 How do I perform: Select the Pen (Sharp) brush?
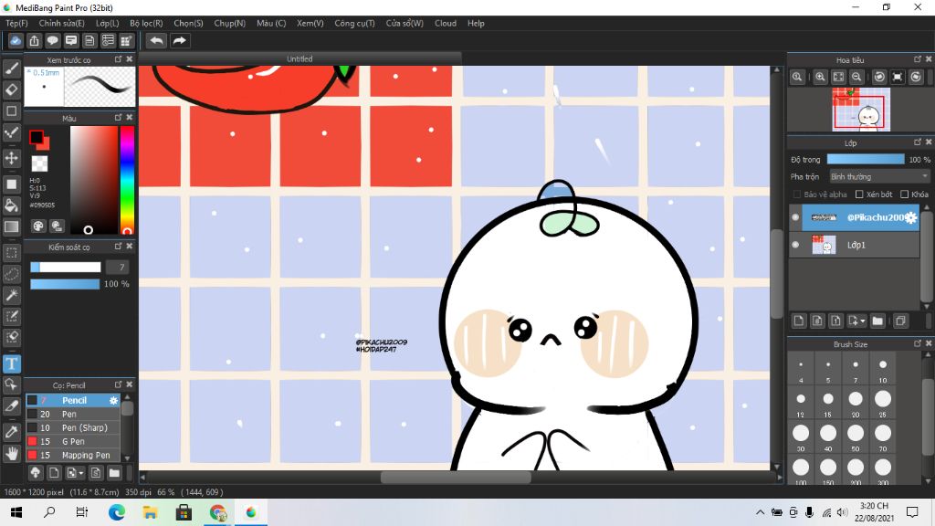[x=73, y=427]
